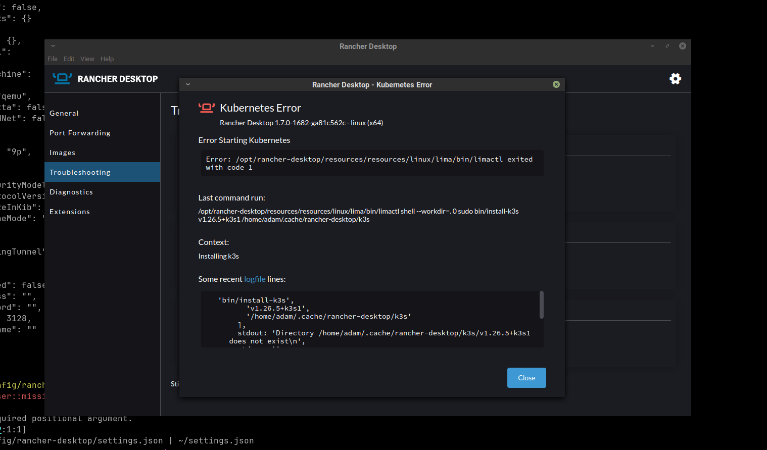The width and height of the screenshot is (767, 450).
Task: Open the Extensions section
Action: coord(70,211)
